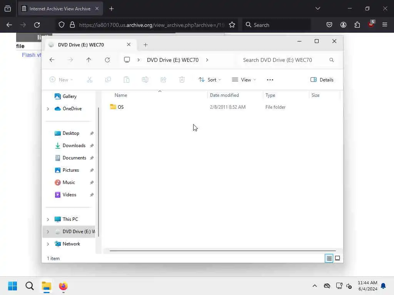The image size is (394, 295).
Task: Click the Share icon in File Explorer toolbar
Action: tap(163, 80)
